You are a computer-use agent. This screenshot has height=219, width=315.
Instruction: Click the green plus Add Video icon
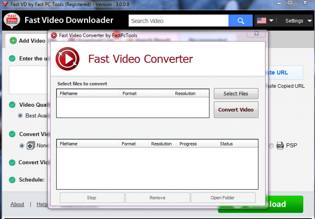pyautogui.click(x=13, y=40)
